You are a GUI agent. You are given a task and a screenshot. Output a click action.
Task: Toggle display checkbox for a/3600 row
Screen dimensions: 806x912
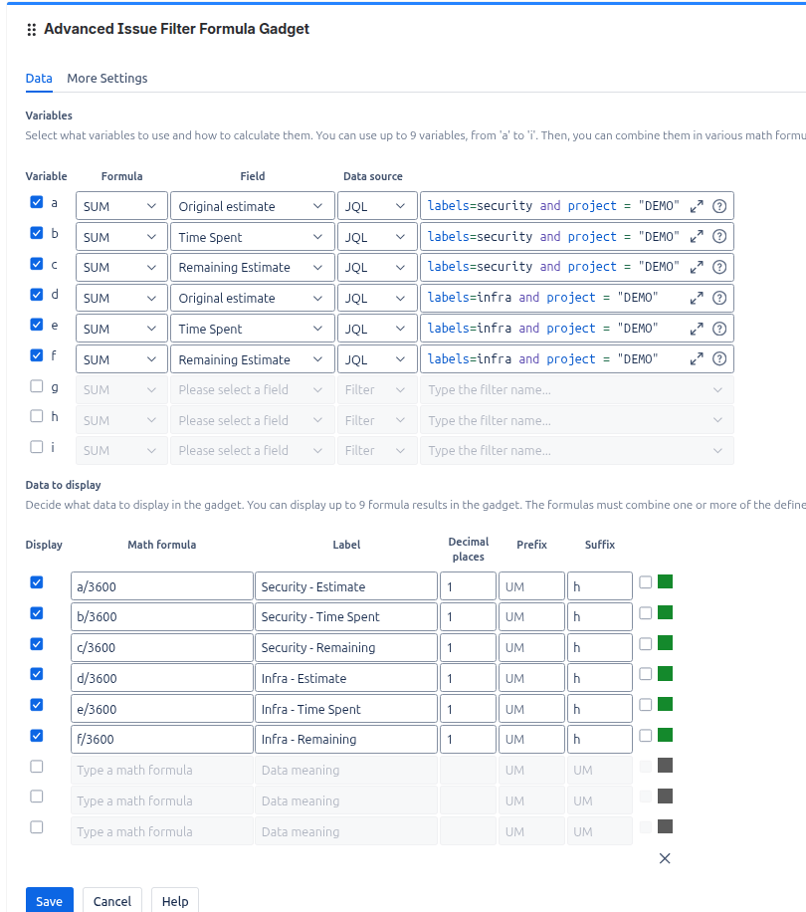pos(37,582)
